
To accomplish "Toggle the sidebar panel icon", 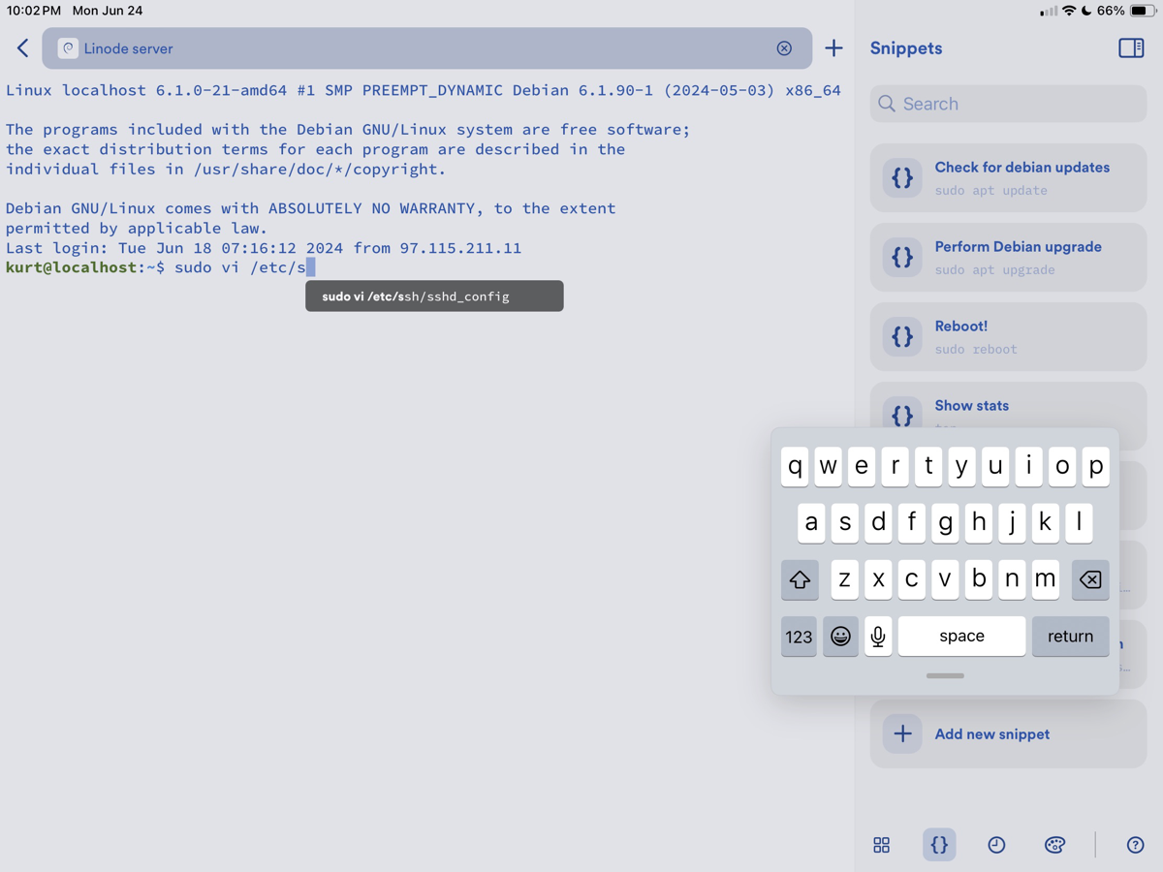I will [x=1130, y=48].
